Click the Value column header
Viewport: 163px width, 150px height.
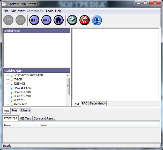[99, 125]
